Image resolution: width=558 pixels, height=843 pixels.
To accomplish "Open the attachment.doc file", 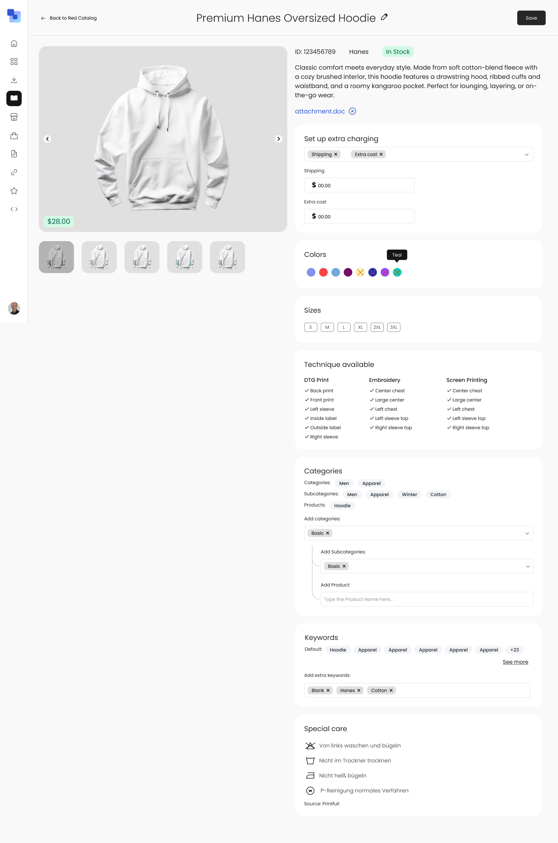I will coord(320,111).
